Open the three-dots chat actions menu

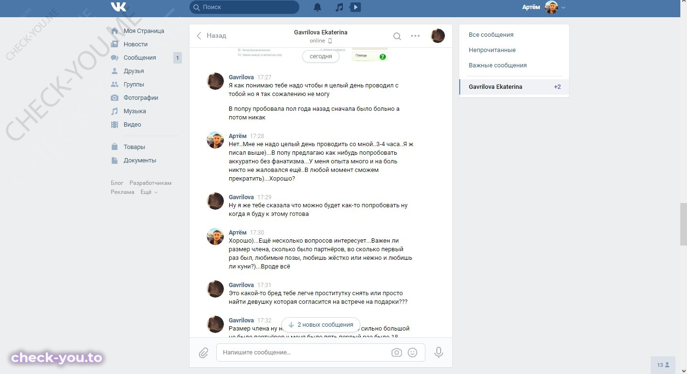(415, 36)
